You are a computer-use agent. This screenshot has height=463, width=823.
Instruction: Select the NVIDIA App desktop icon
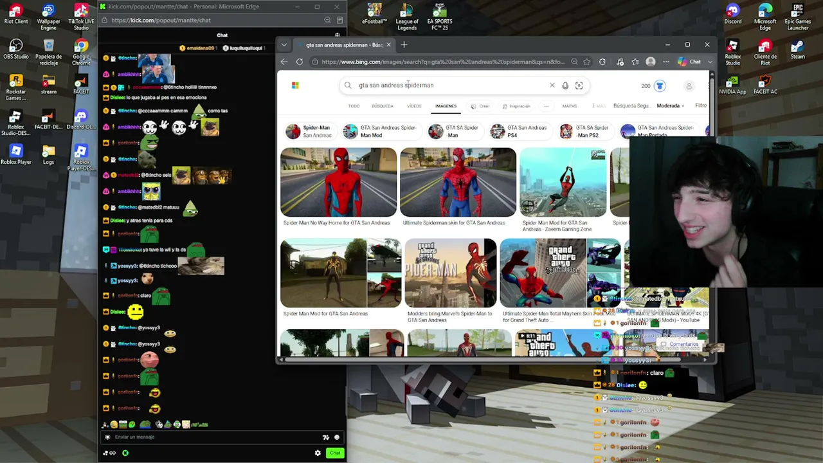pos(733,84)
